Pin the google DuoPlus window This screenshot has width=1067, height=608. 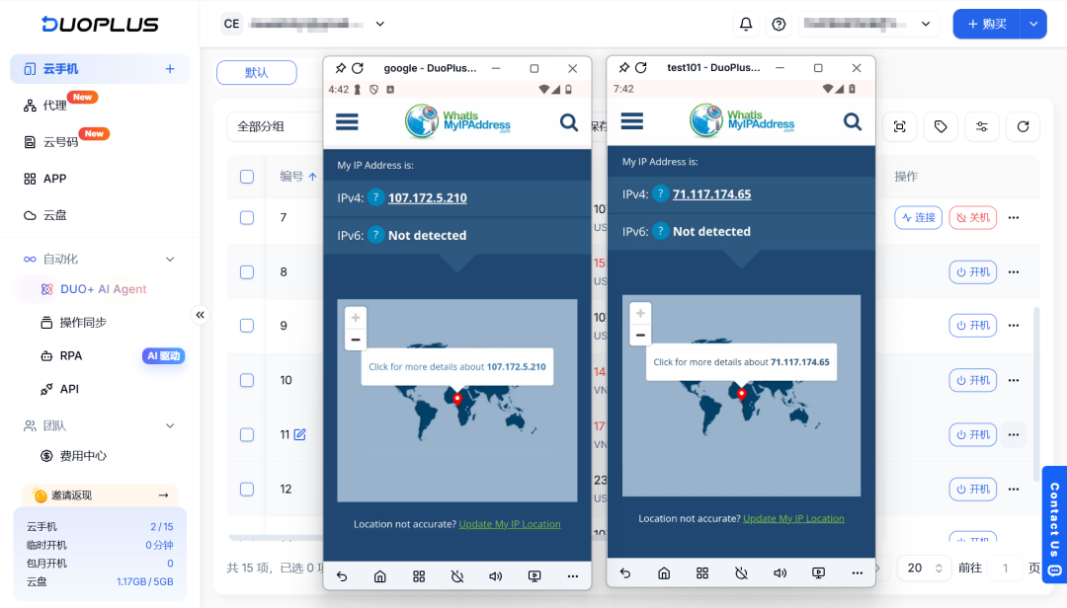340,68
